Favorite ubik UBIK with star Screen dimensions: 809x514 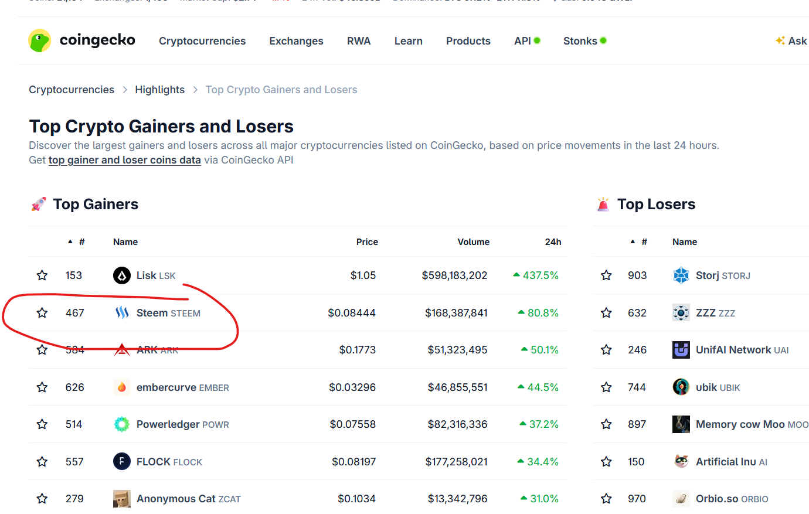click(606, 387)
